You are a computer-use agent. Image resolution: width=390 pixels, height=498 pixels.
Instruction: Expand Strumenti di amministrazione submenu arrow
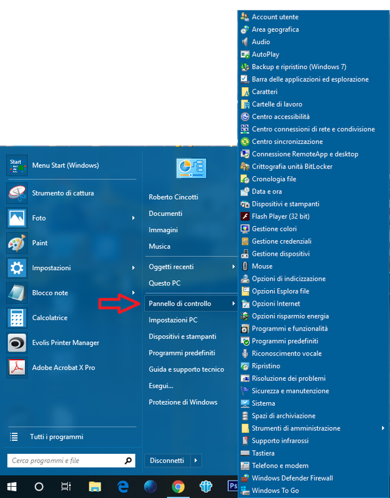[x=383, y=428]
